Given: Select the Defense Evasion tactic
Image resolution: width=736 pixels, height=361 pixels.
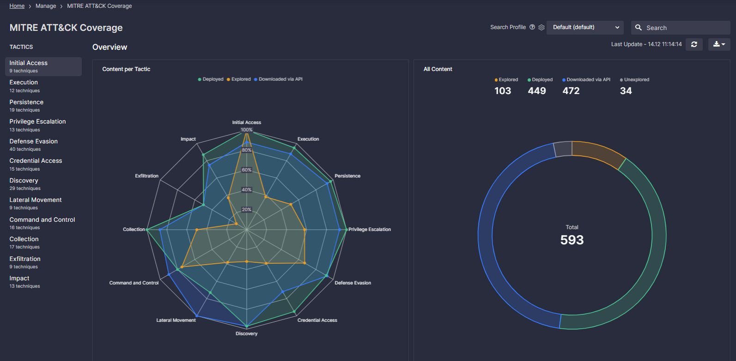Looking at the screenshot, I should click(x=43, y=145).
